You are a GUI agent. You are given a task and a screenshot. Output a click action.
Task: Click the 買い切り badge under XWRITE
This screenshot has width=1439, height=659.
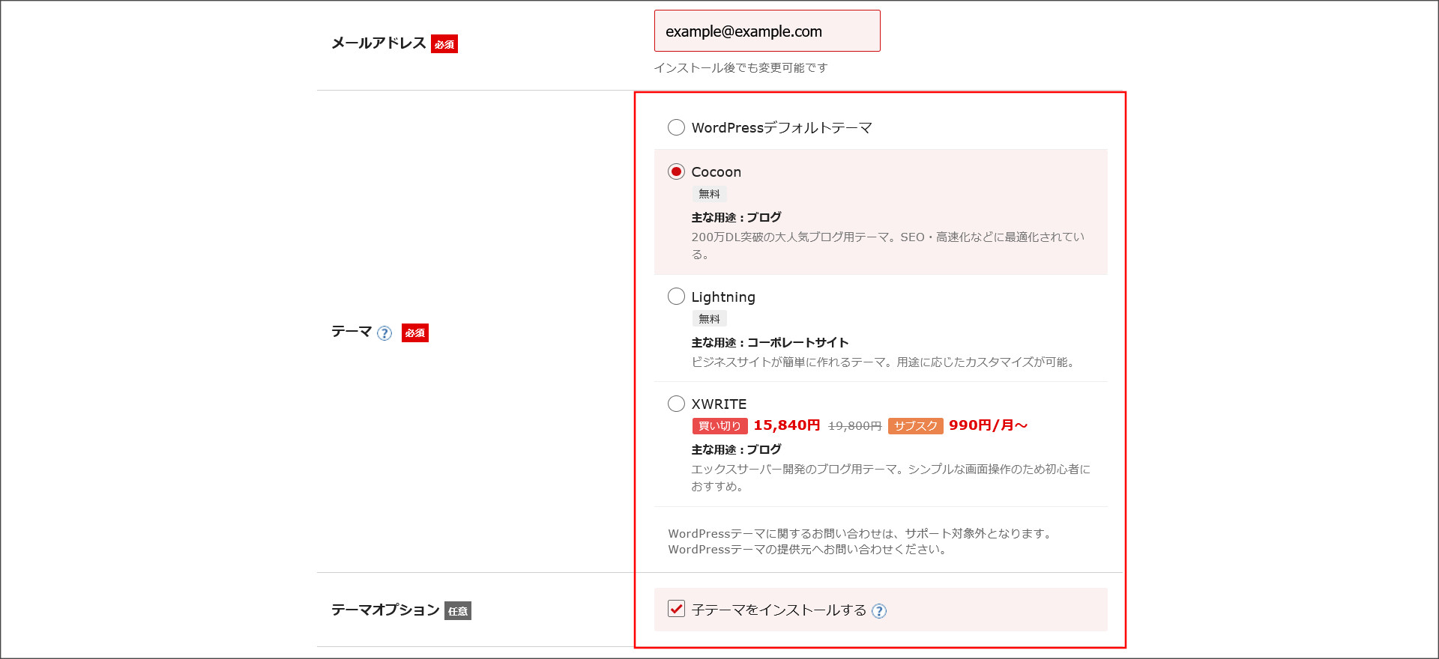click(x=719, y=426)
